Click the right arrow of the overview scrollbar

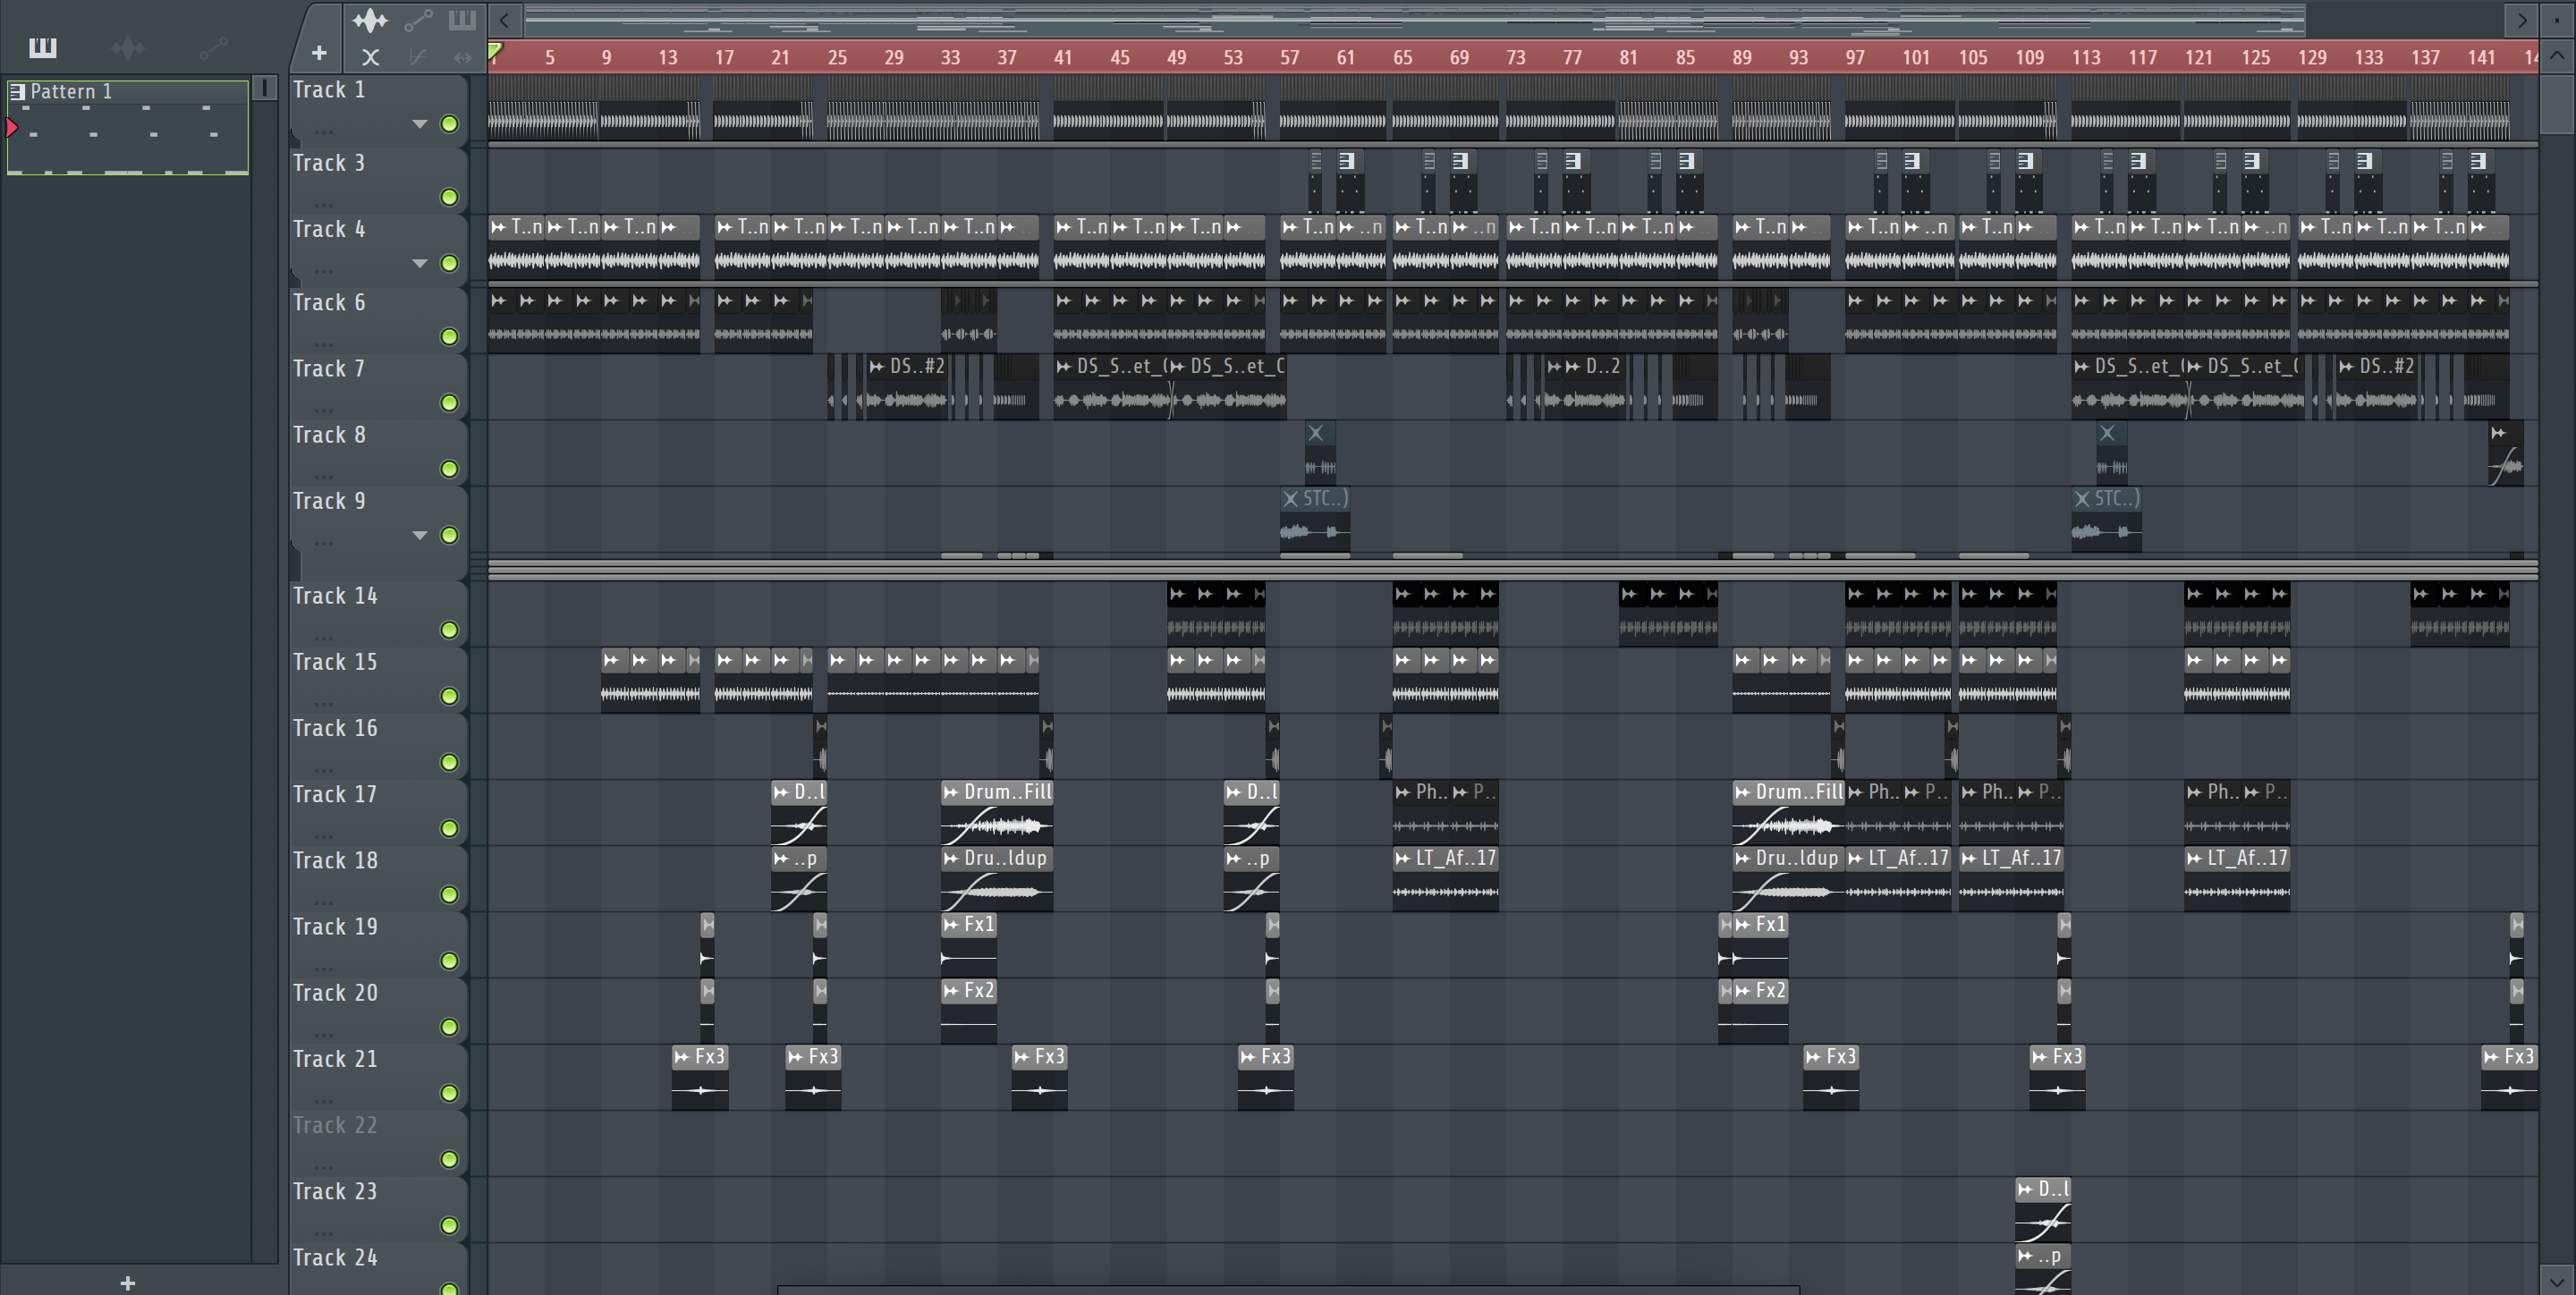coord(2522,20)
